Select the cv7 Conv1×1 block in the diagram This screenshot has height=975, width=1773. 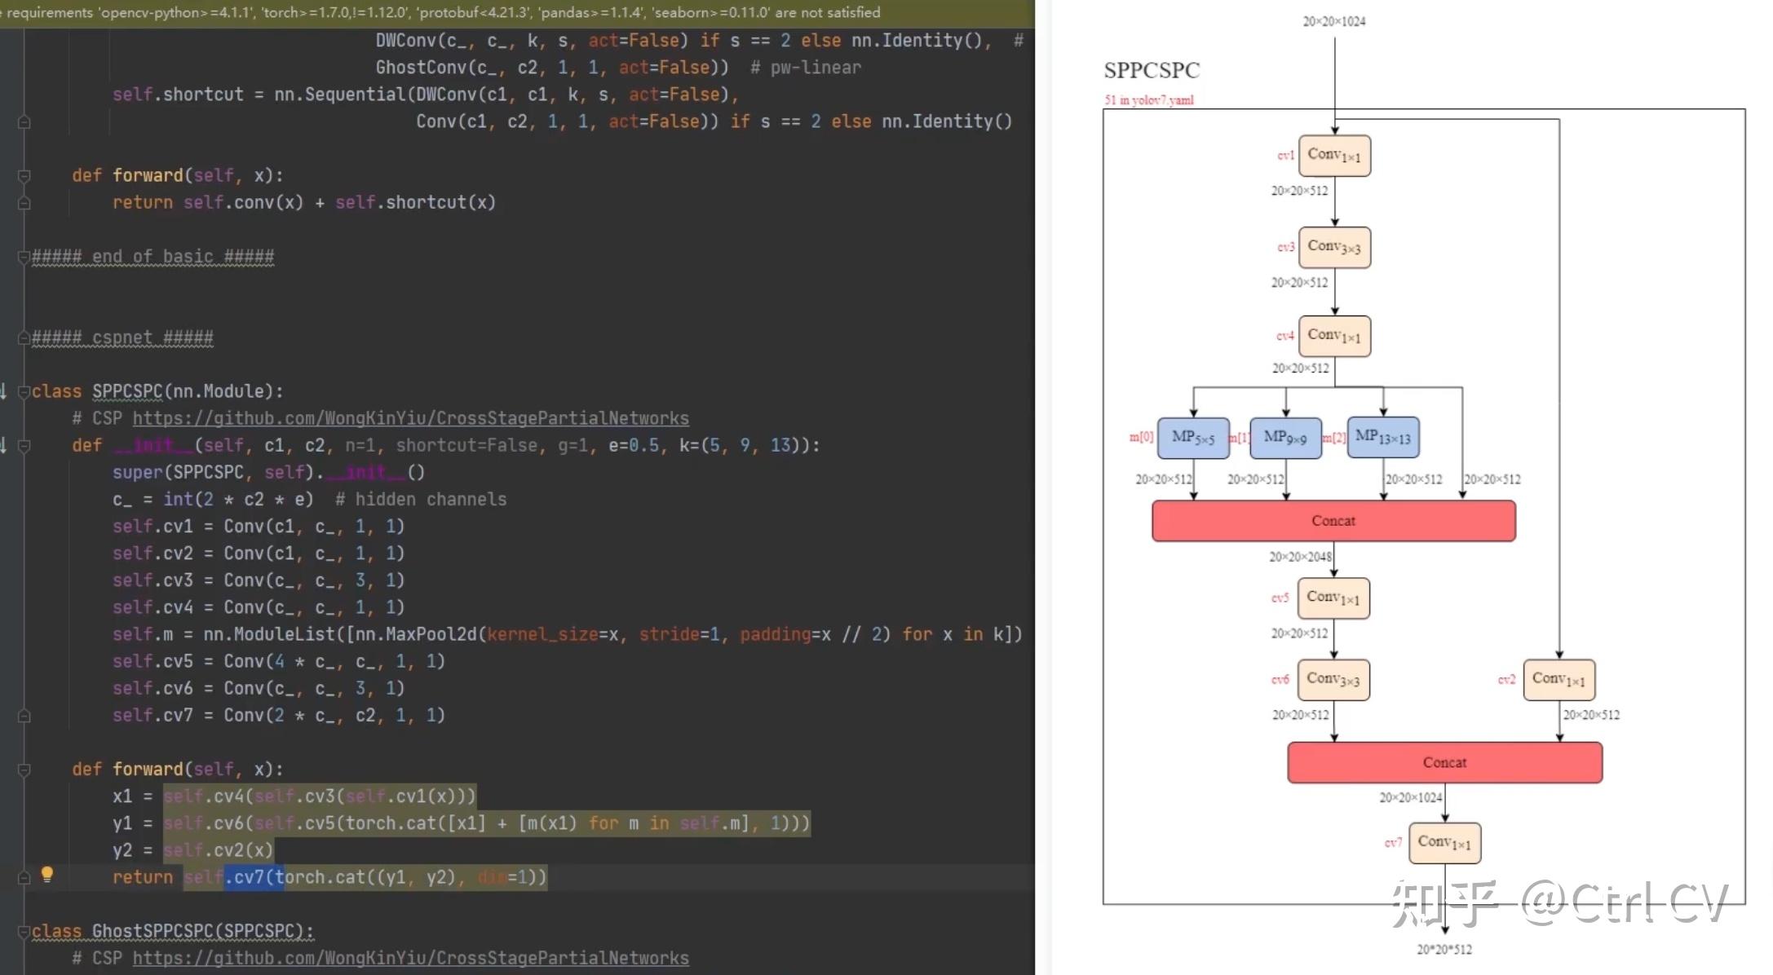point(1444,843)
